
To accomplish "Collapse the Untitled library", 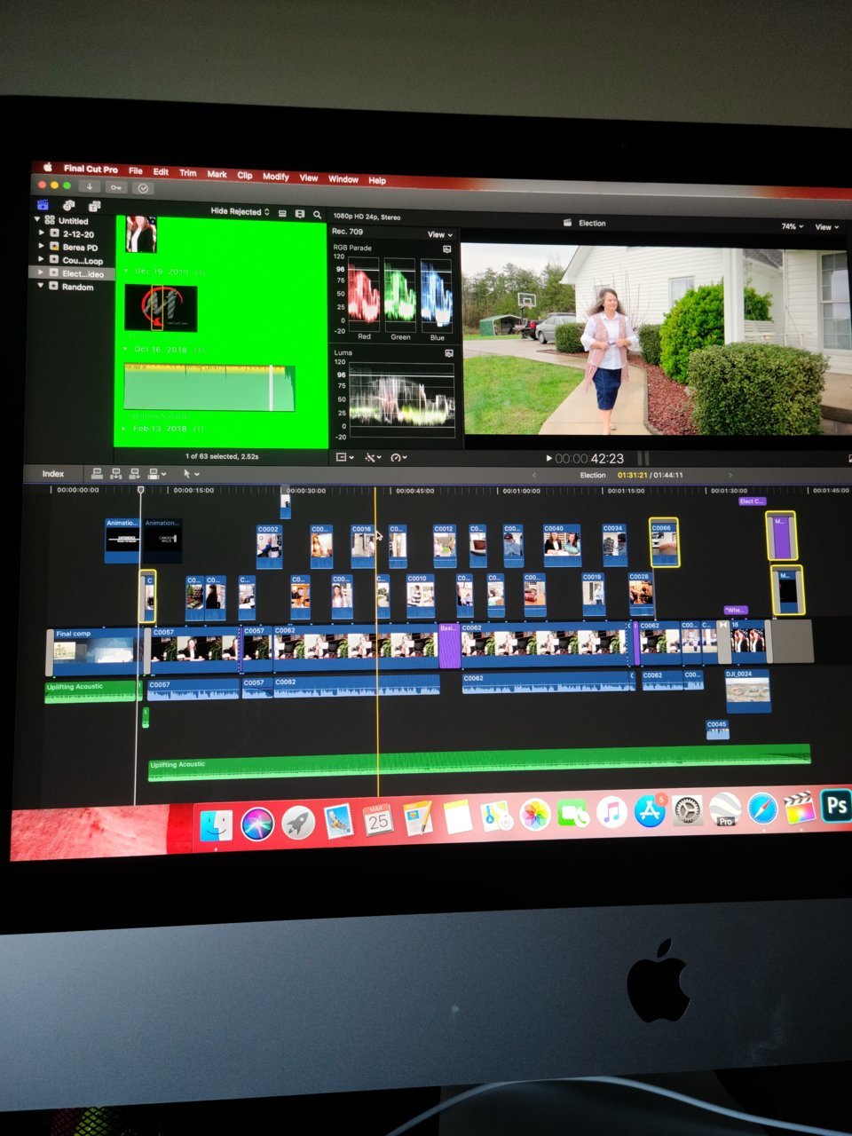I will (38, 220).
